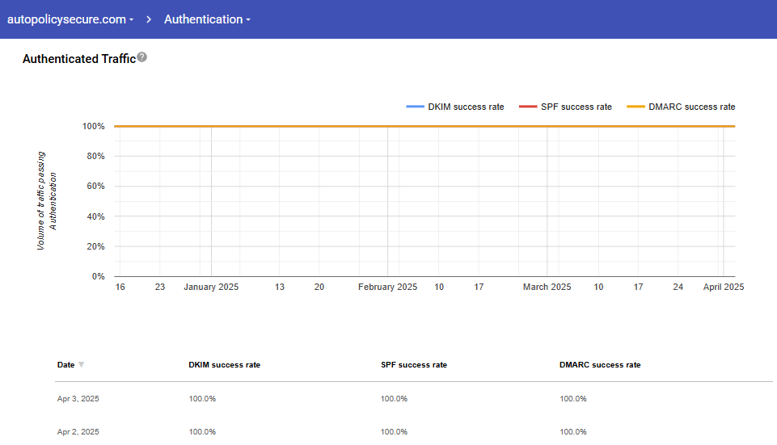Viewport: 777px width, 445px height.
Task: Click the breadcrumb chevron separator in header
Action: tap(150, 19)
